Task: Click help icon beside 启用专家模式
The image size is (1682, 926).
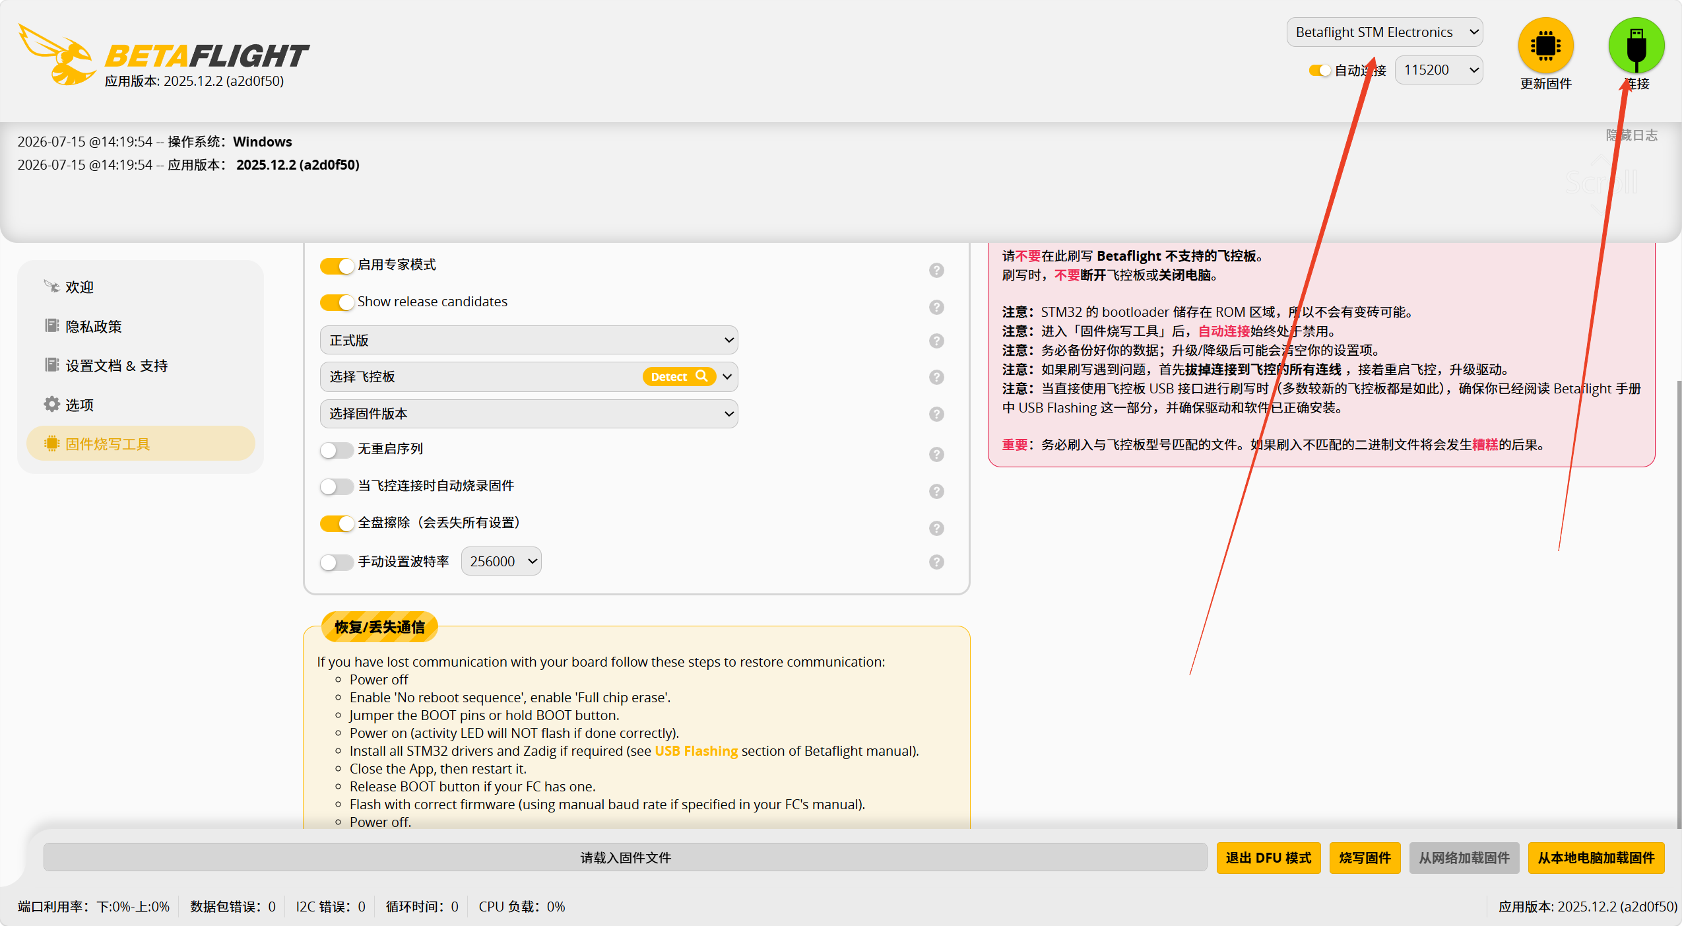Action: coord(936,270)
